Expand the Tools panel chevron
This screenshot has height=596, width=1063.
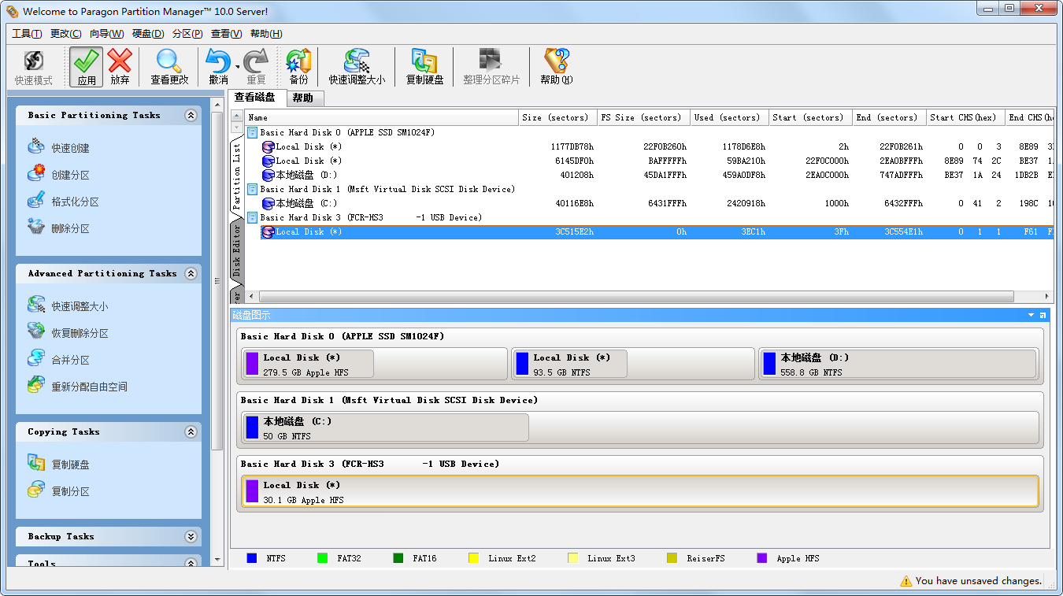tap(191, 563)
